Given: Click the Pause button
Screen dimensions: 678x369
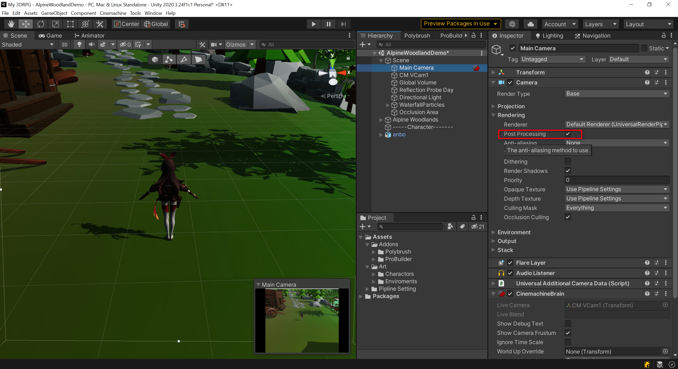Looking at the screenshot, I should coord(328,24).
